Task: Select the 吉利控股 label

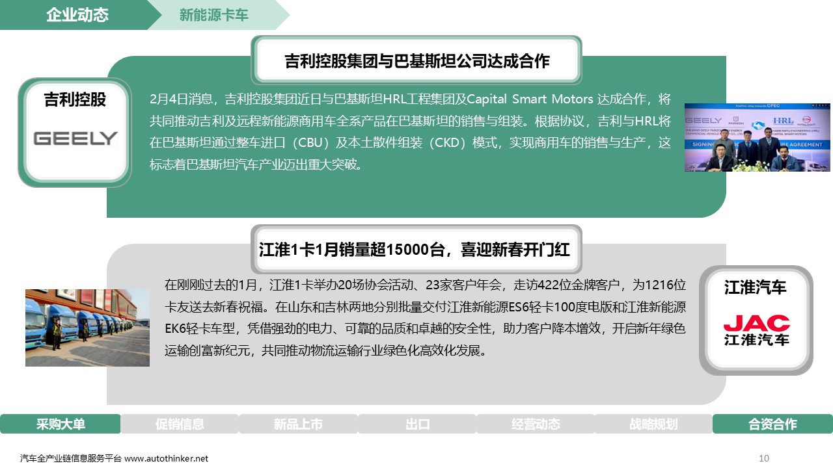Action: point(75,100)
